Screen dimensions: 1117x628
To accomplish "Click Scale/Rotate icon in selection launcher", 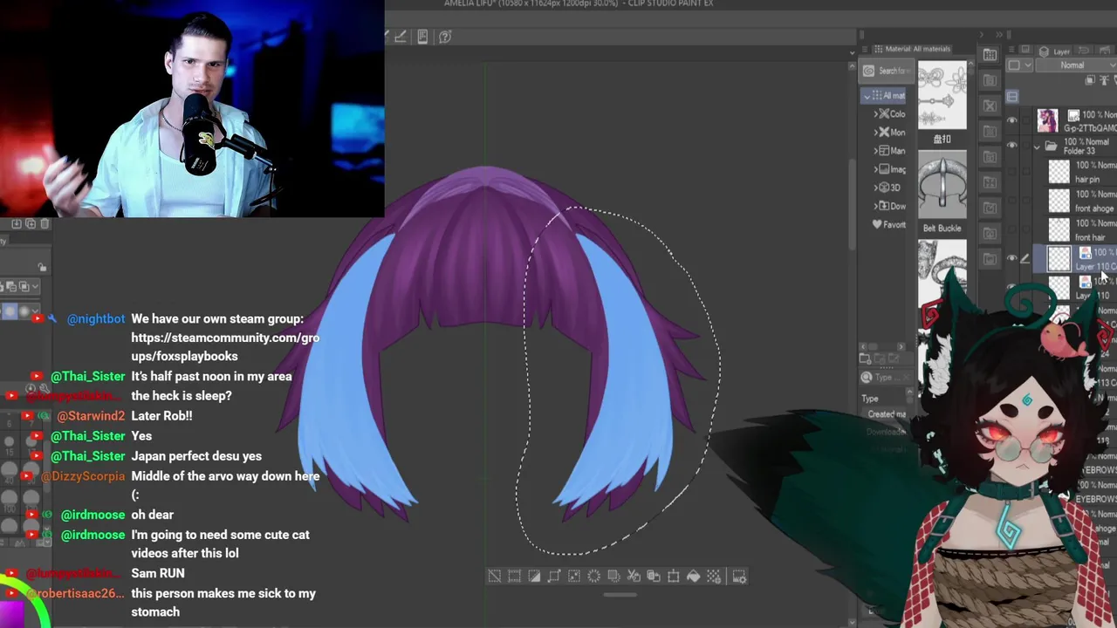I will point(674,577).
